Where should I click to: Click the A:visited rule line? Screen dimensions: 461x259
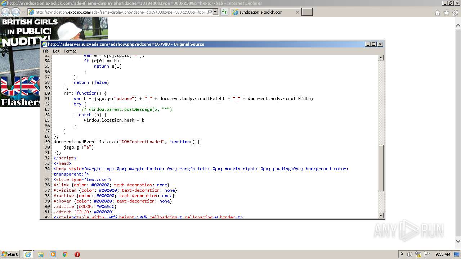115,190
